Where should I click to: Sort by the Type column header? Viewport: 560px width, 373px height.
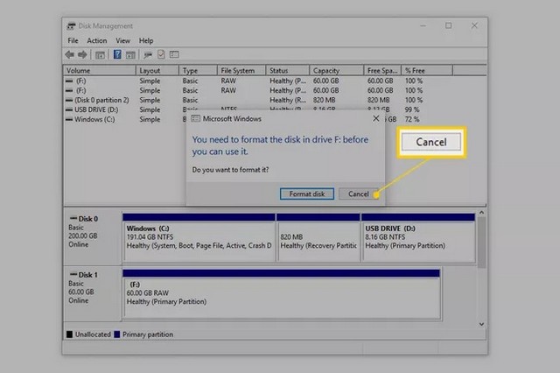[198, 70]
